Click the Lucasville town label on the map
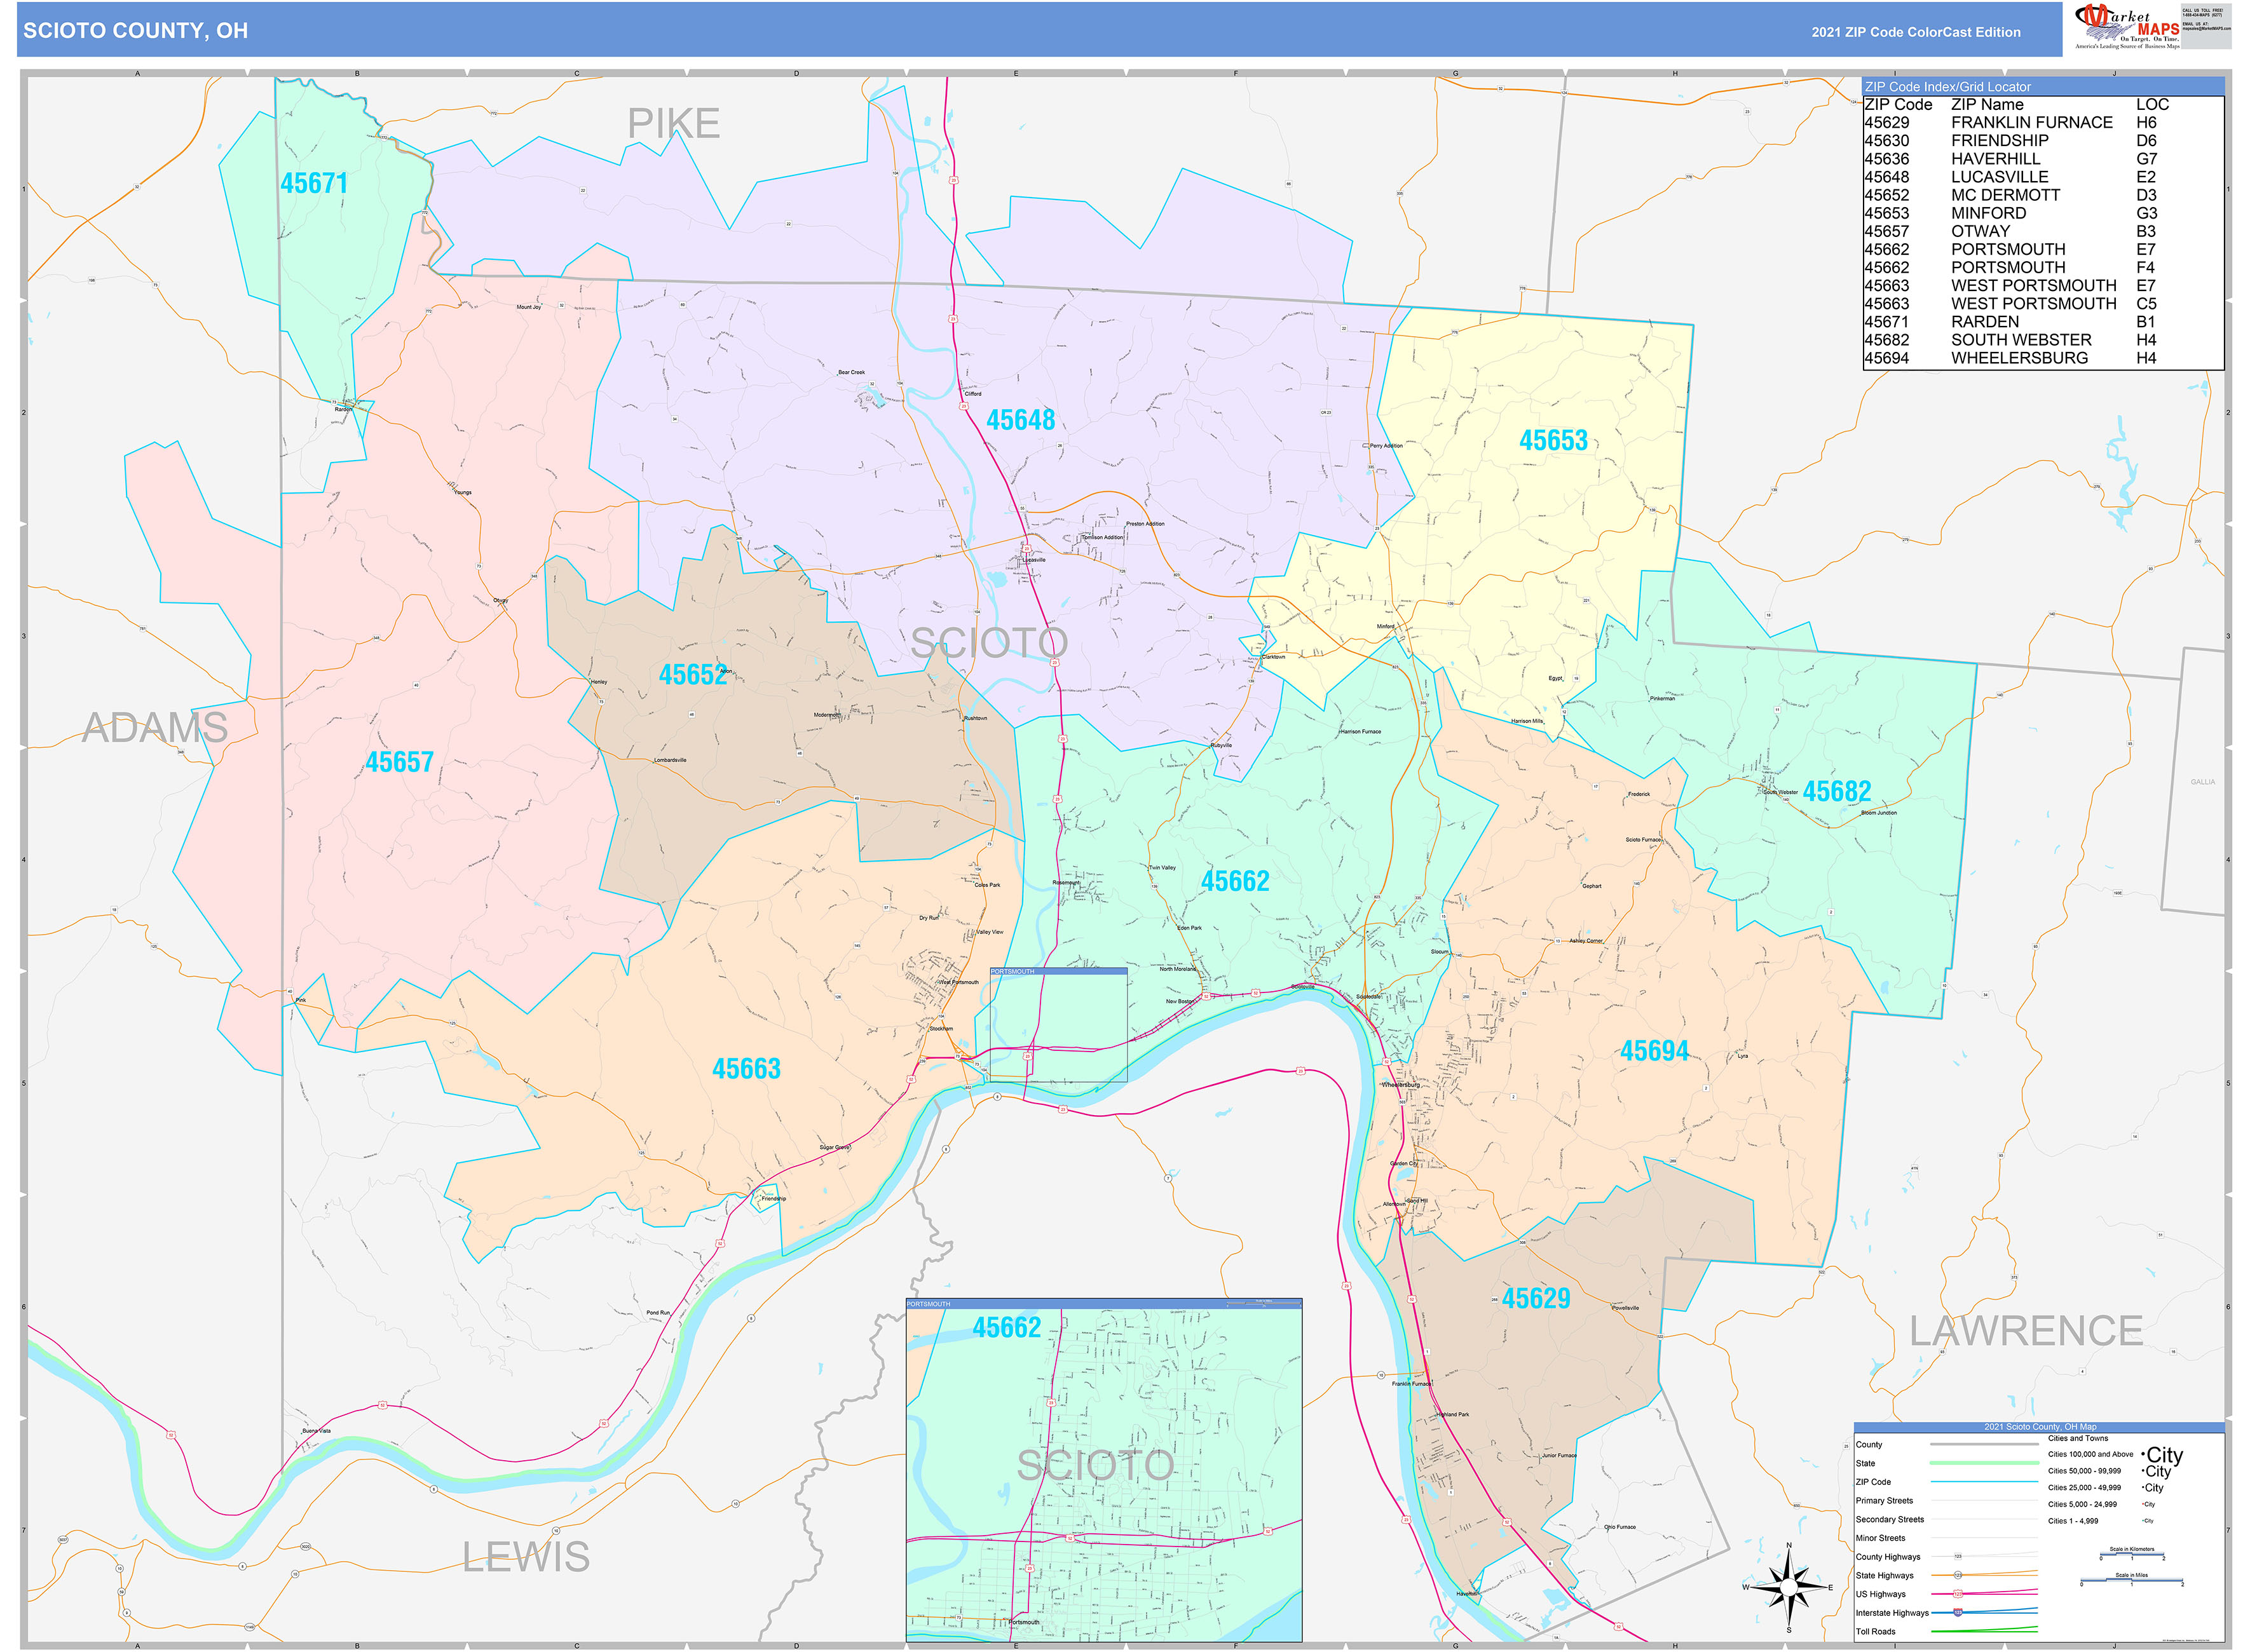 tap(1033, 560)
